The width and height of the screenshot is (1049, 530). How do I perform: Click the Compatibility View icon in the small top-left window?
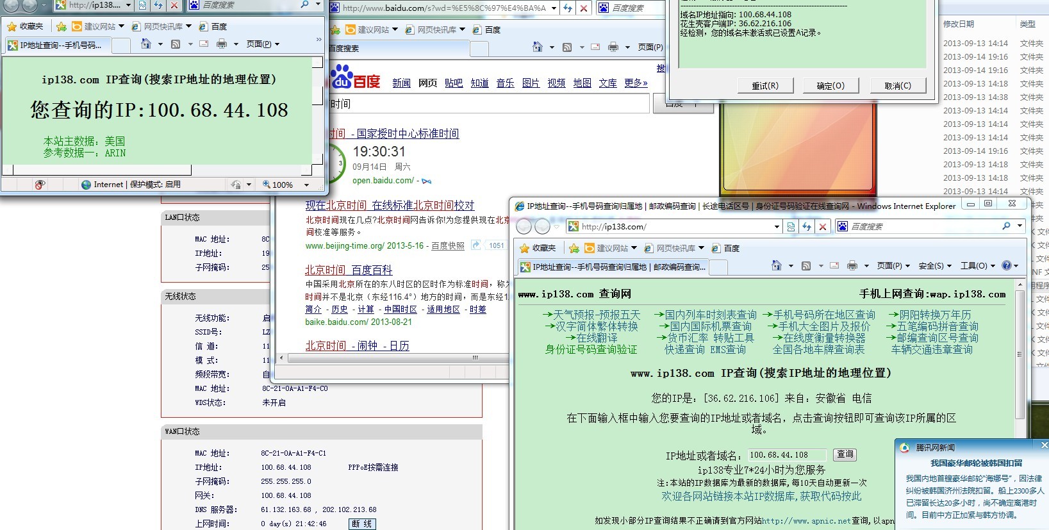click(142, 5)
